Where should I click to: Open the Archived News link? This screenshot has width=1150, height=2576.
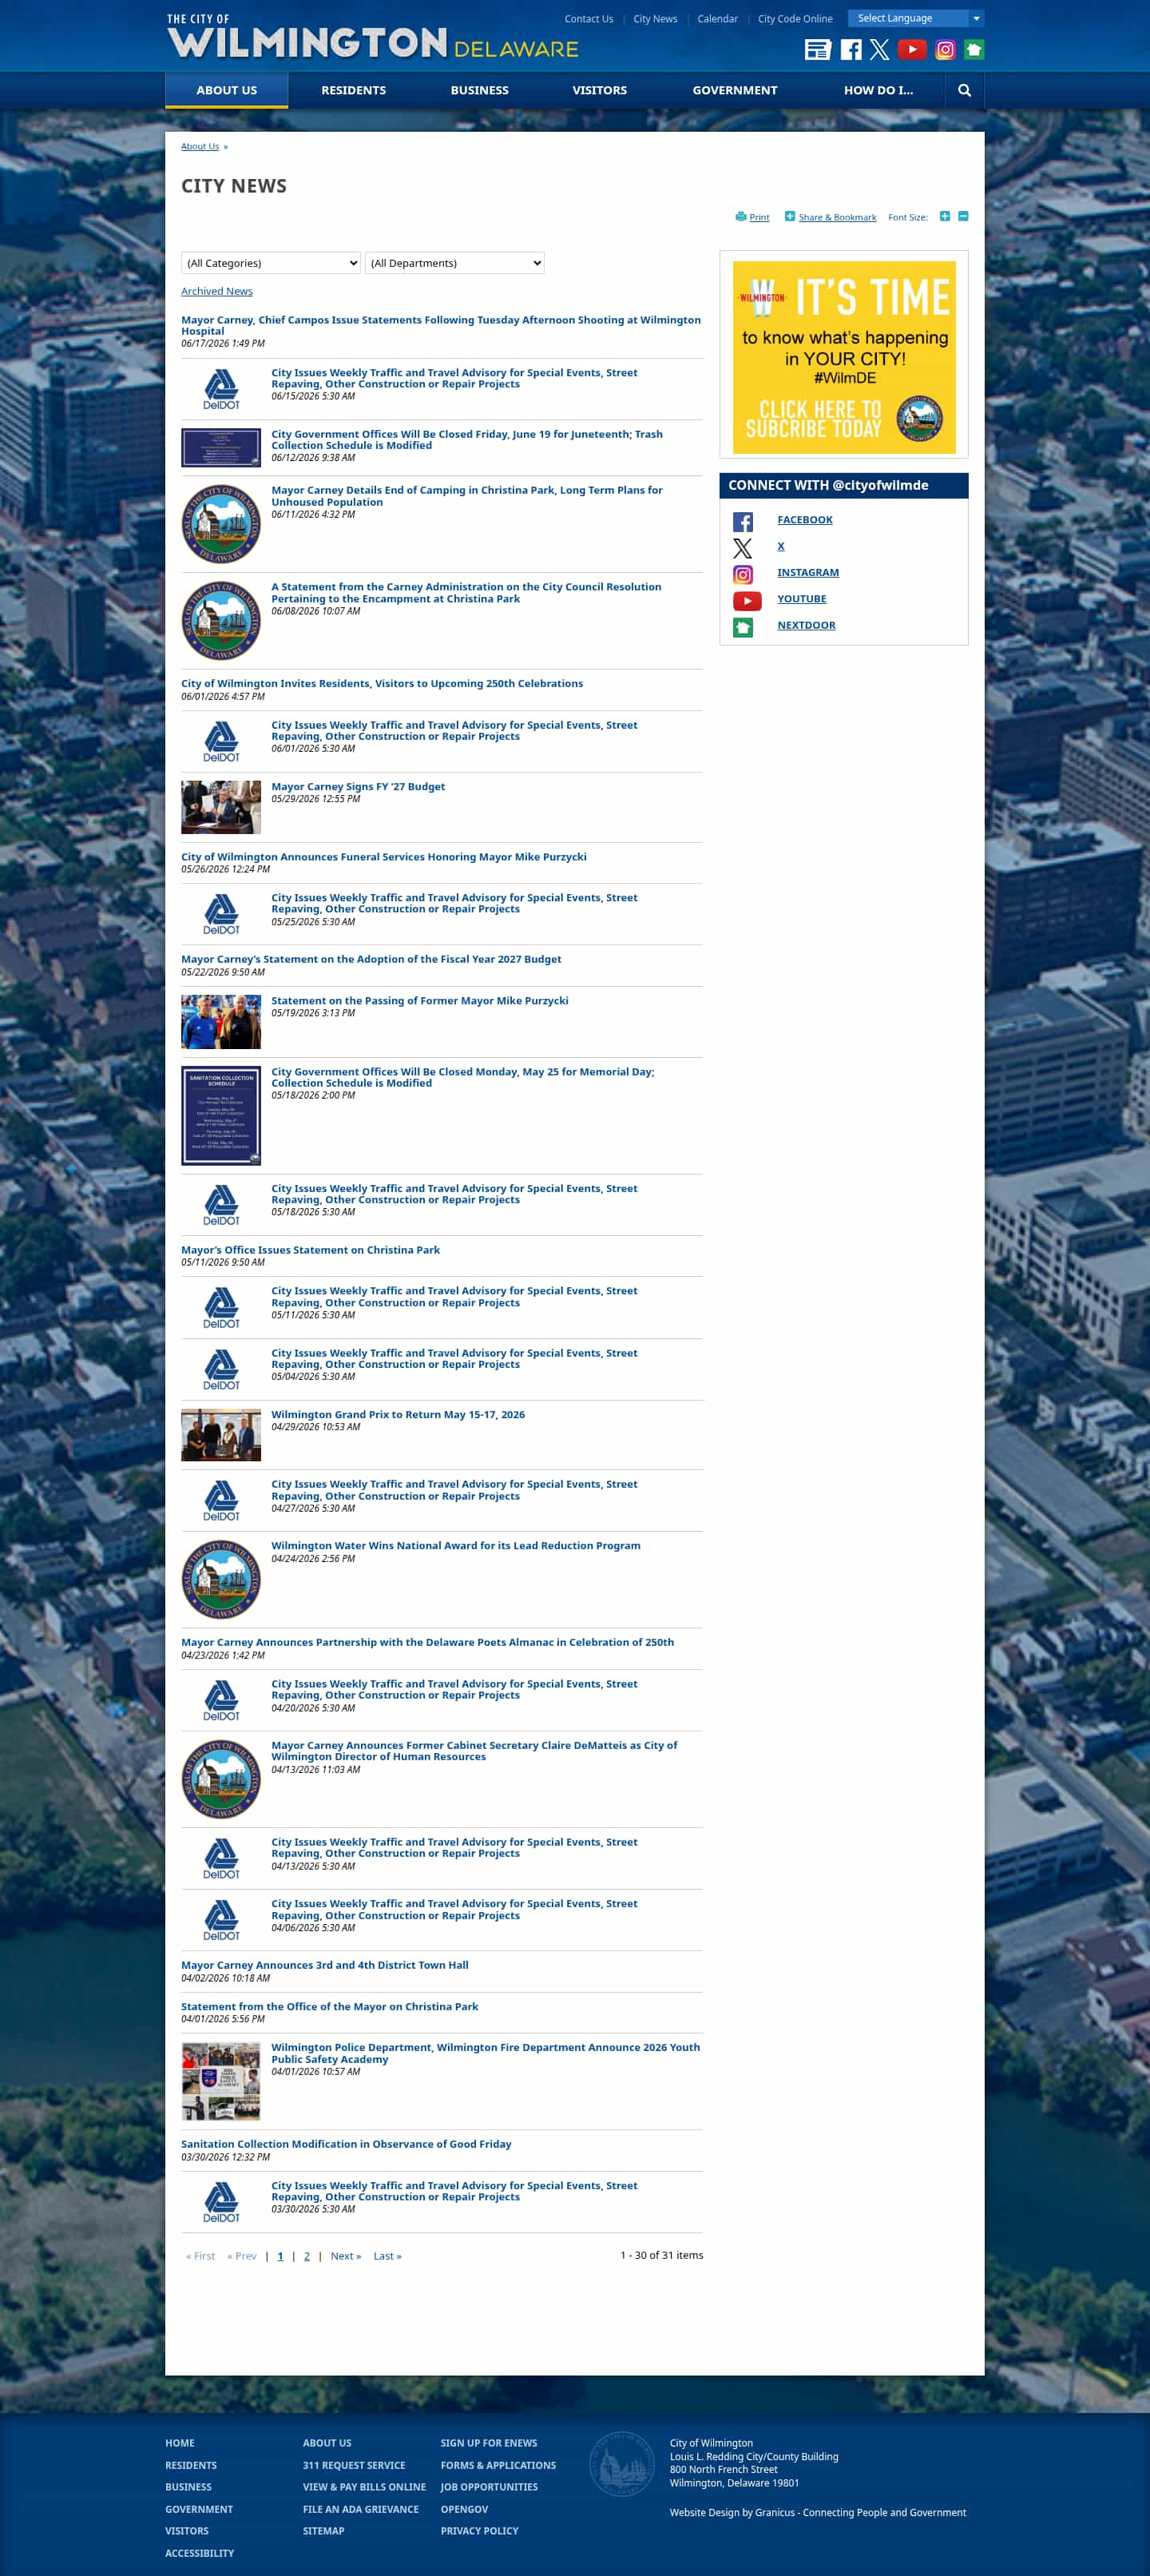click(216, 291)
